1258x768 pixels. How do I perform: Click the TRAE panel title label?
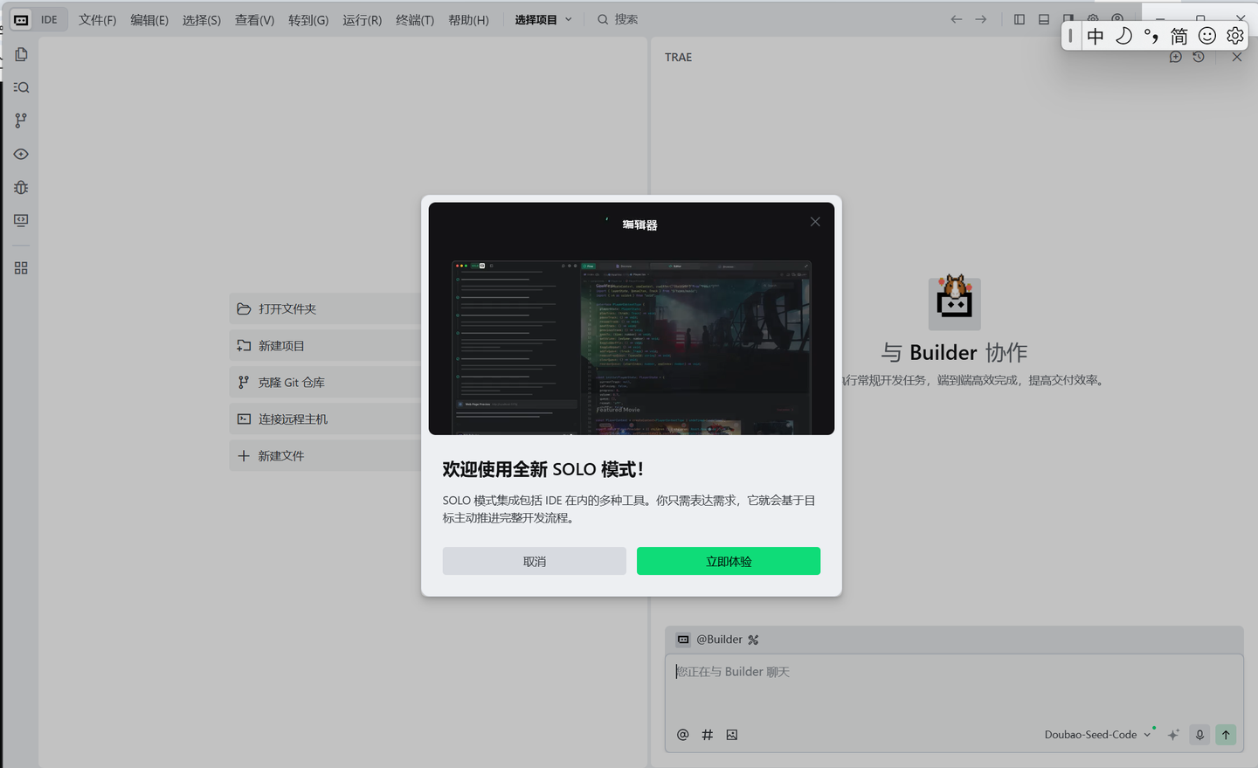coord(678,57)
